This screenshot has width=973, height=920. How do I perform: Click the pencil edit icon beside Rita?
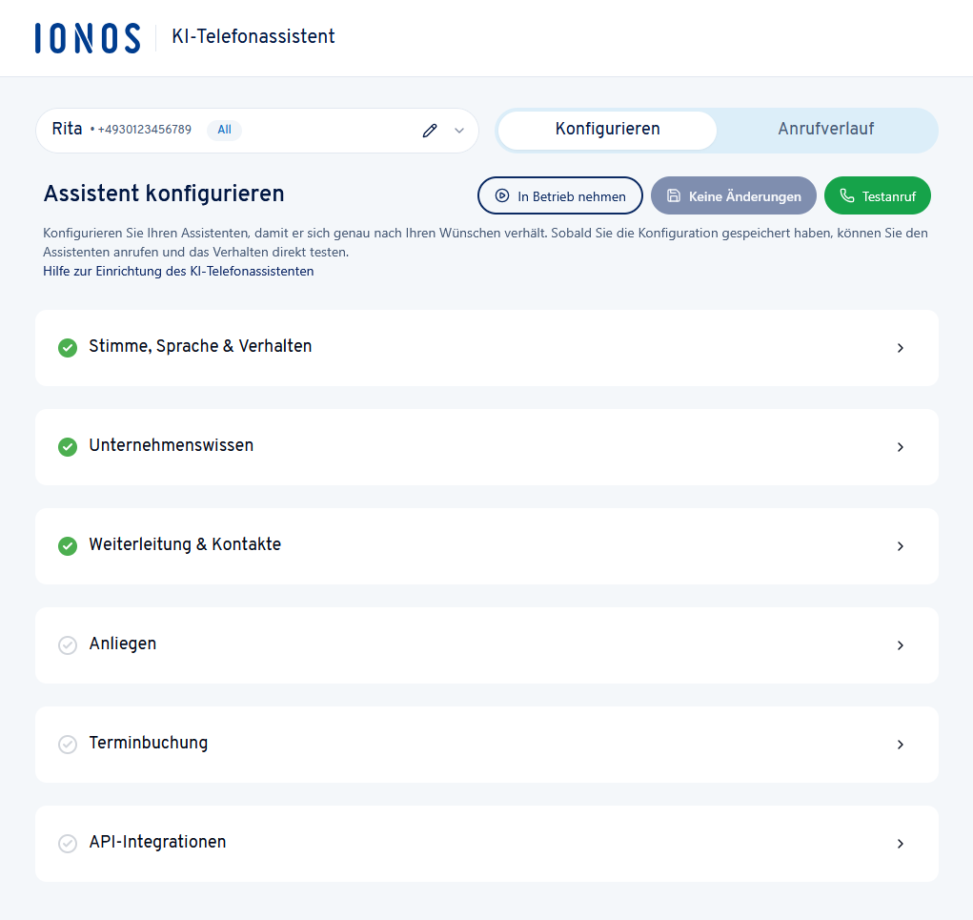(x=430, y=131)
